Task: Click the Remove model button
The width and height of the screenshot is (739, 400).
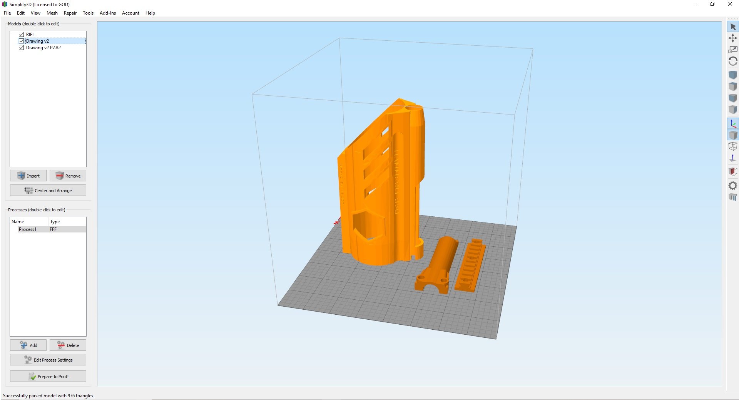Action: [x=68, y=176]
